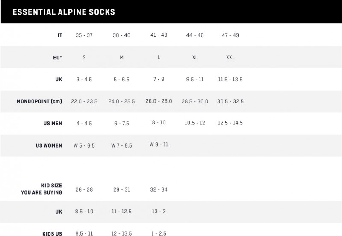Select Mondopoint 26.0 - 28.0 cell
Viewport: 342px width, 236px height.
click(159, 101)
